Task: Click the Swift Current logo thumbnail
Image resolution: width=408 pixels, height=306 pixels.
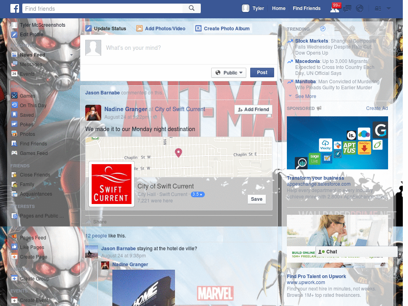Action: (x=112, y=184)
